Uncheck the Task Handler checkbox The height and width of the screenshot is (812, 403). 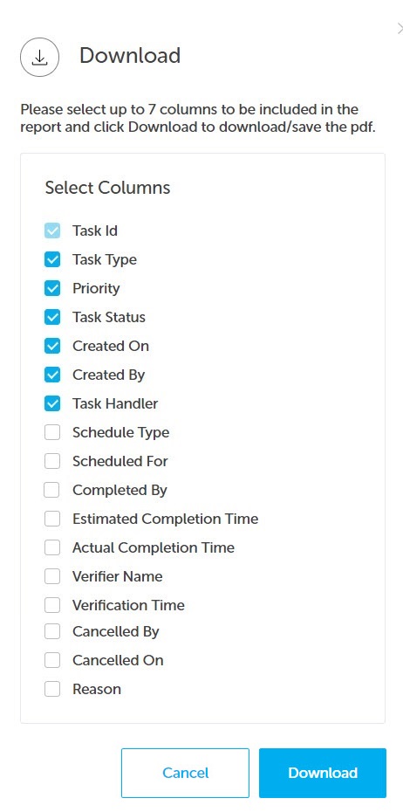[52, 403]
